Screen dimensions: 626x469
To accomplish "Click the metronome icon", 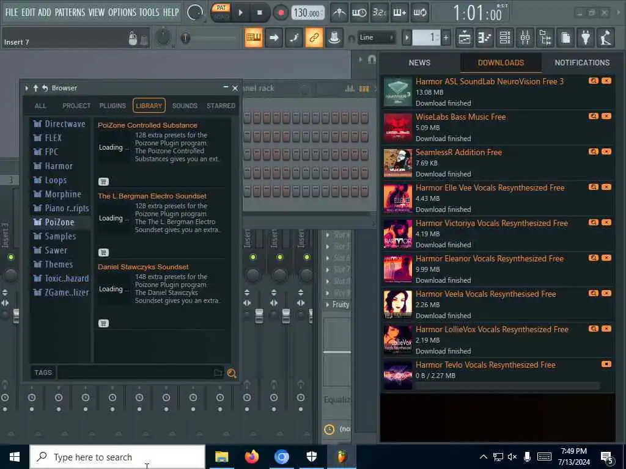I will (x=339, y=13).
